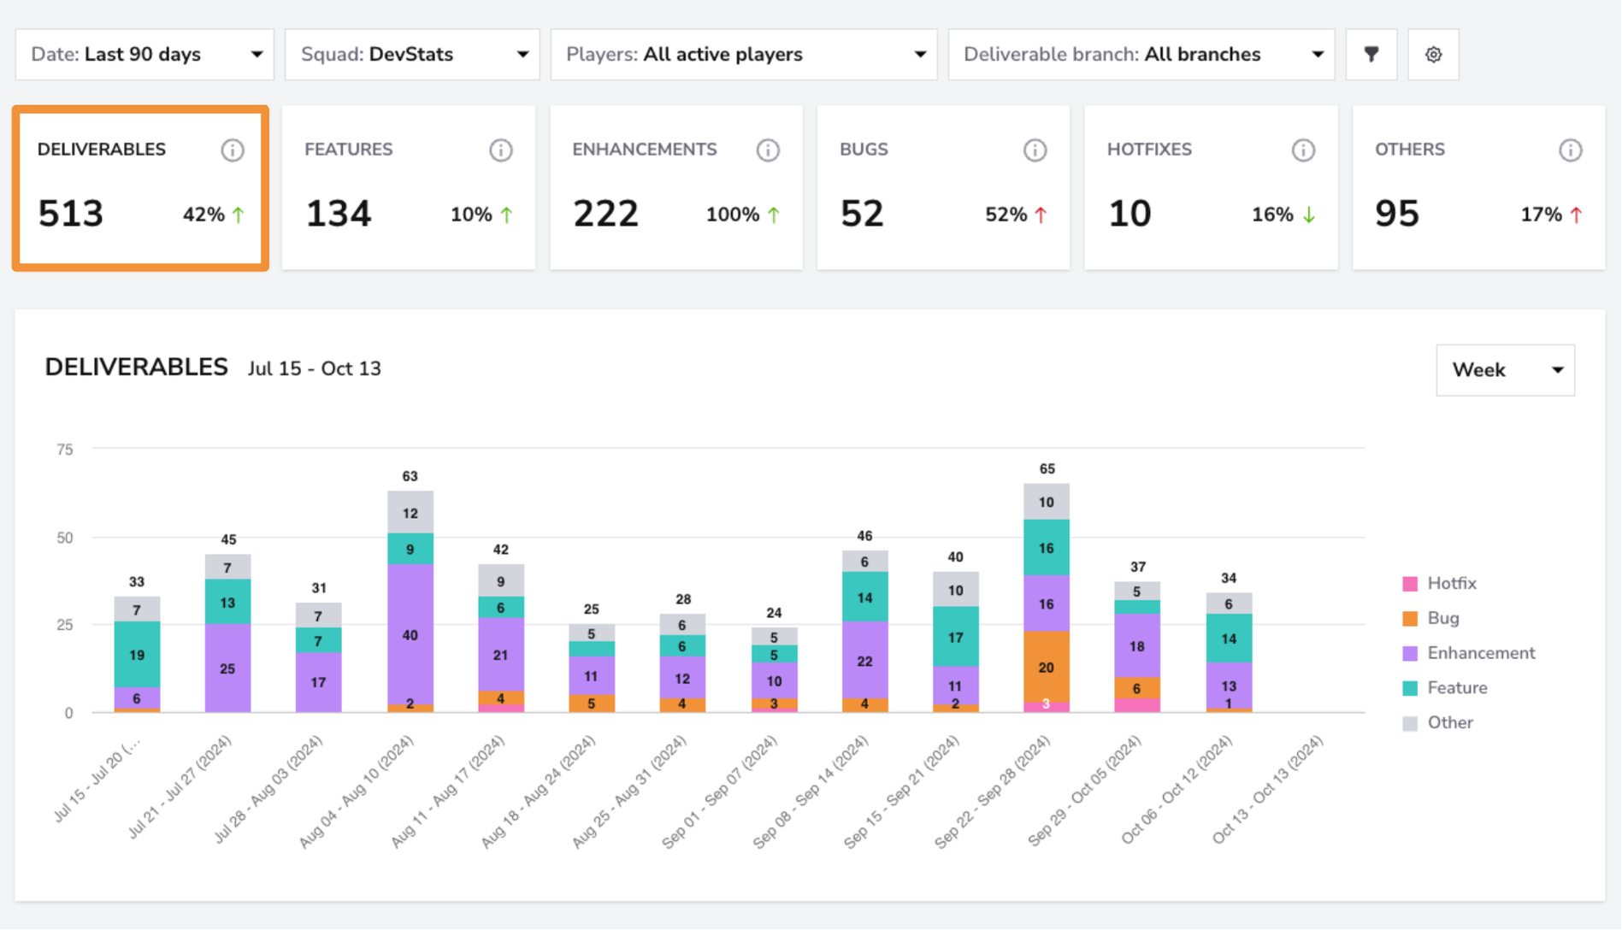Select the Enhancements 222 card
The image size is (1622, 930).
coord(676,188)
